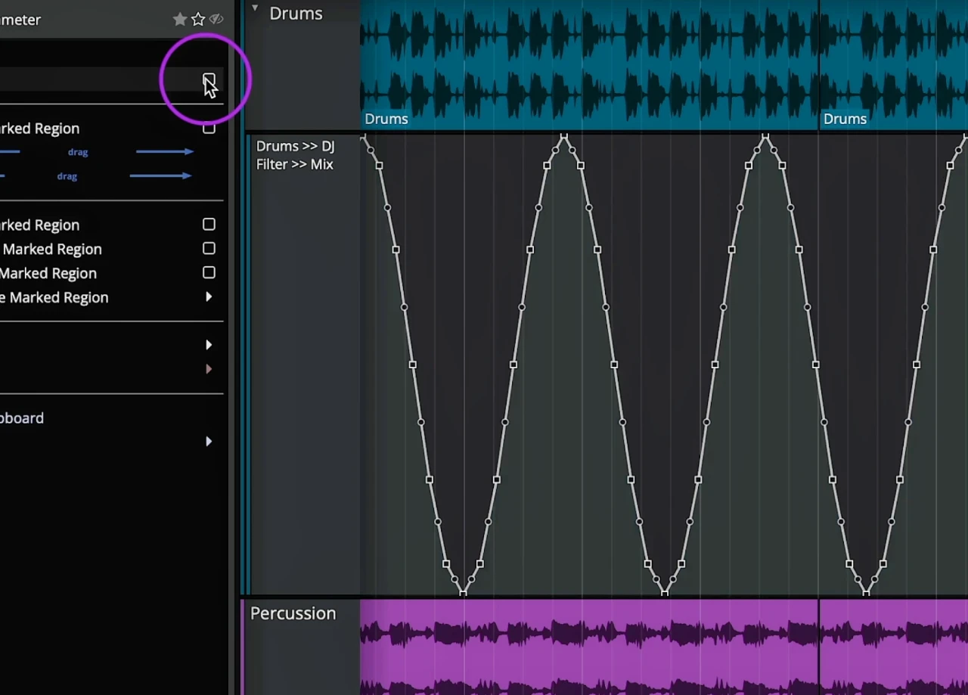Image resolution: width=968 pixels, height=695 pixels.
Task: Click the automation point at the curve's second trough
Action: coord(665,592)
